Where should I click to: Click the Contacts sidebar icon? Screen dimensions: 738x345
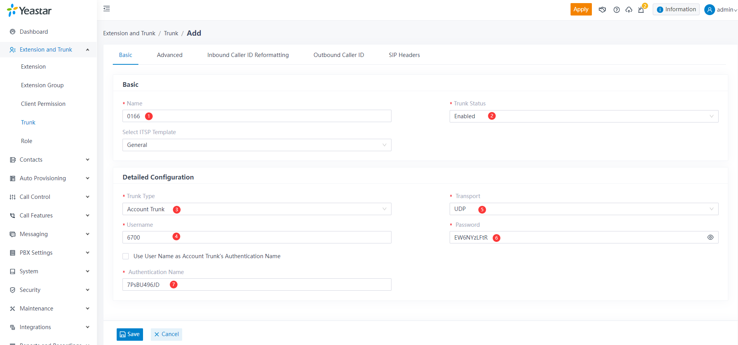point(12,160)
